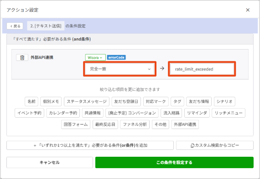The image size is (260, 179).
Task: Open the 完全一致 match type dropdown
Action: point(120,69)
